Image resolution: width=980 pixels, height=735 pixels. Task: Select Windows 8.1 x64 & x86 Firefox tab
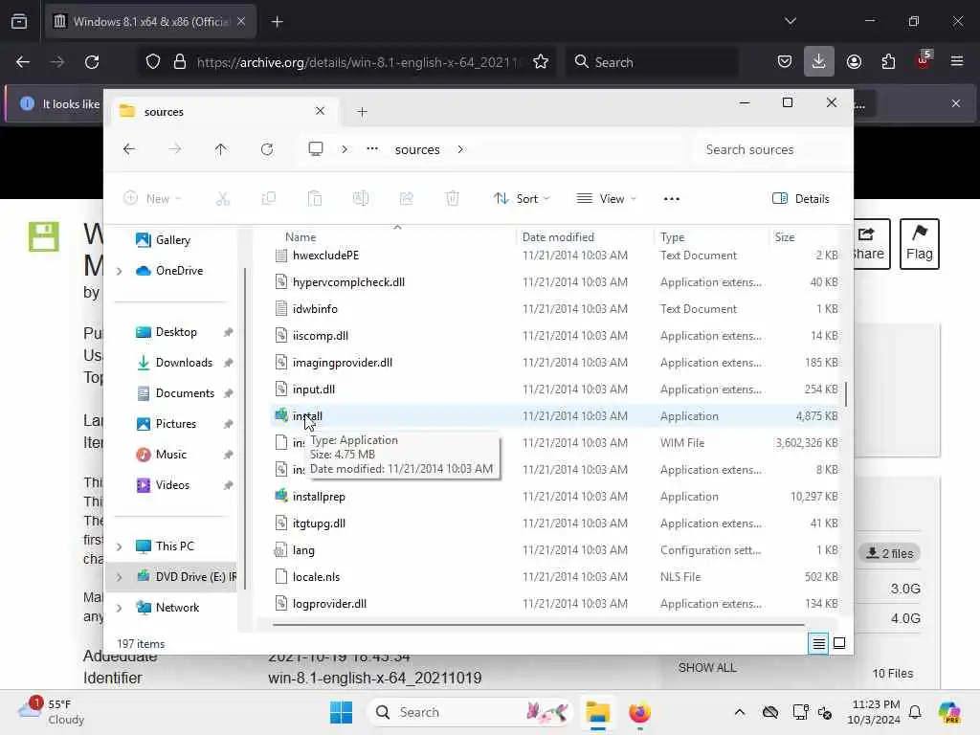150,22
